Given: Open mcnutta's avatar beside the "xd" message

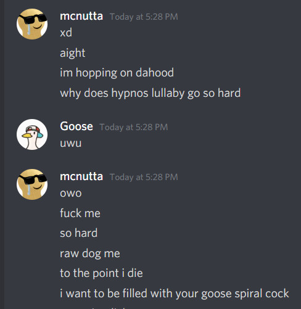Looking at the screenshot, I should 32,24.
